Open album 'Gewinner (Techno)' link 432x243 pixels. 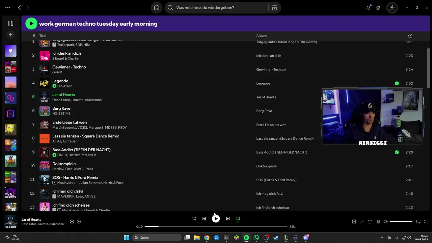click(x=271, y=70)
